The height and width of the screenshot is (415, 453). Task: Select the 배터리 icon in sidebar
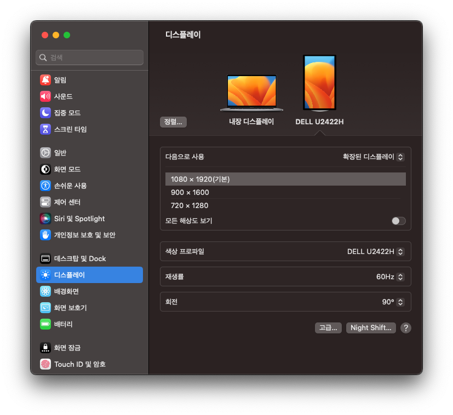[45, 324]
